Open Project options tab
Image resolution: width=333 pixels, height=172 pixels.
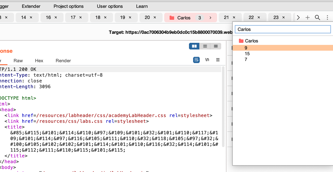(69, 6)
